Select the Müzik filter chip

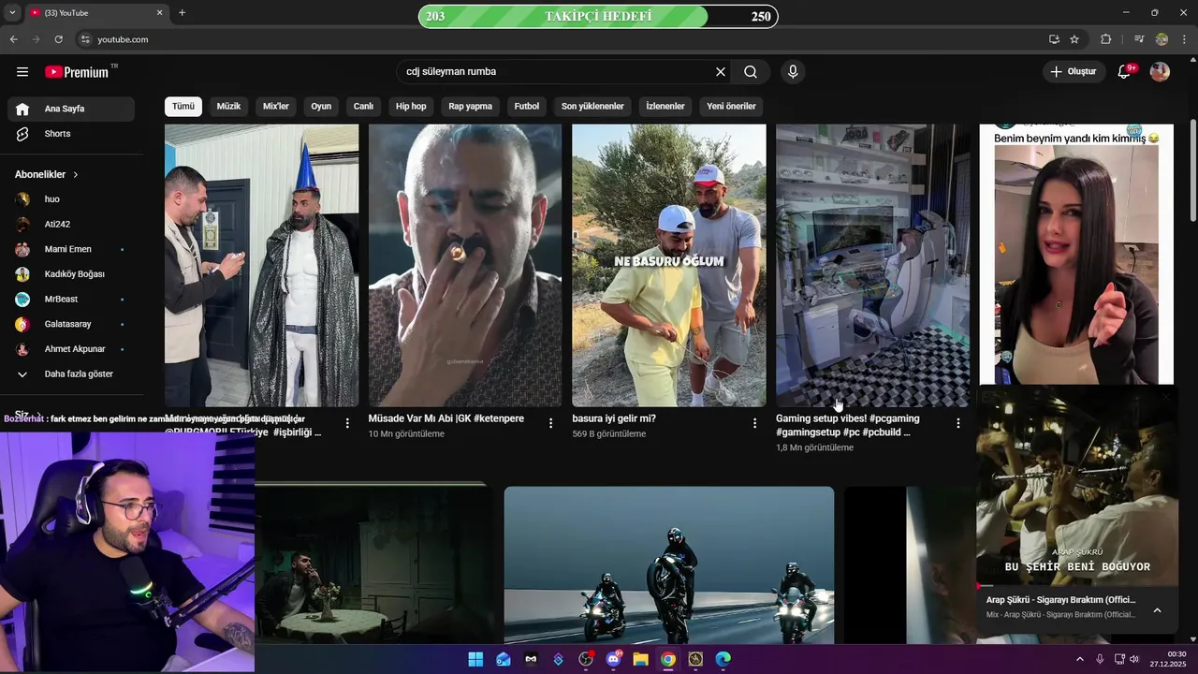point(228,106)
